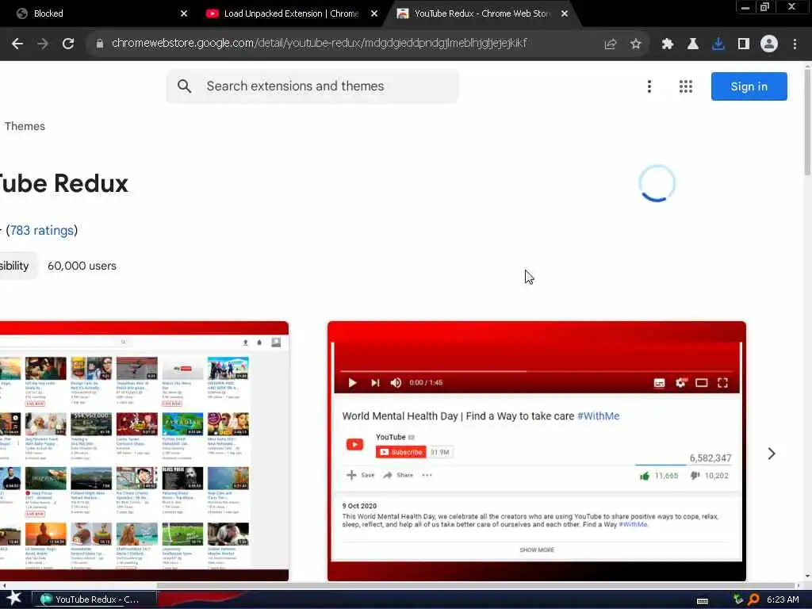Open the web store more options menu

click(649, 86)
